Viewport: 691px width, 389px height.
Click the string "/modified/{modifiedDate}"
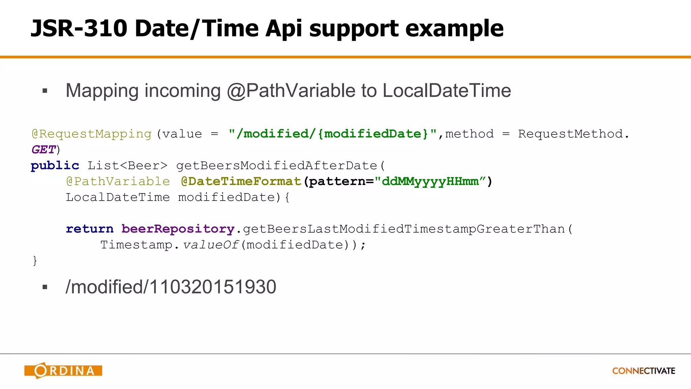333,134
